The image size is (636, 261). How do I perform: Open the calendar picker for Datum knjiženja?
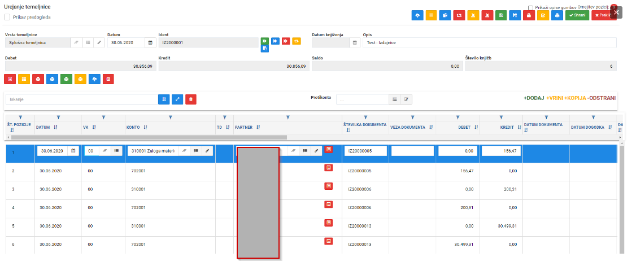click(355, 42)
